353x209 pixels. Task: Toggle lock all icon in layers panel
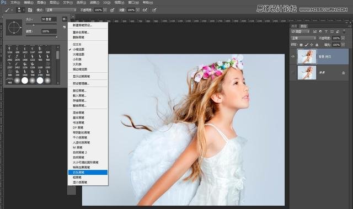point(317,45)
